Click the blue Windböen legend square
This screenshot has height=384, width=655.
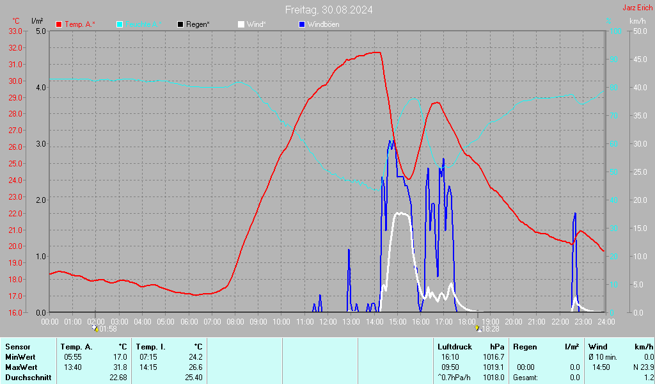pos(302,24)
